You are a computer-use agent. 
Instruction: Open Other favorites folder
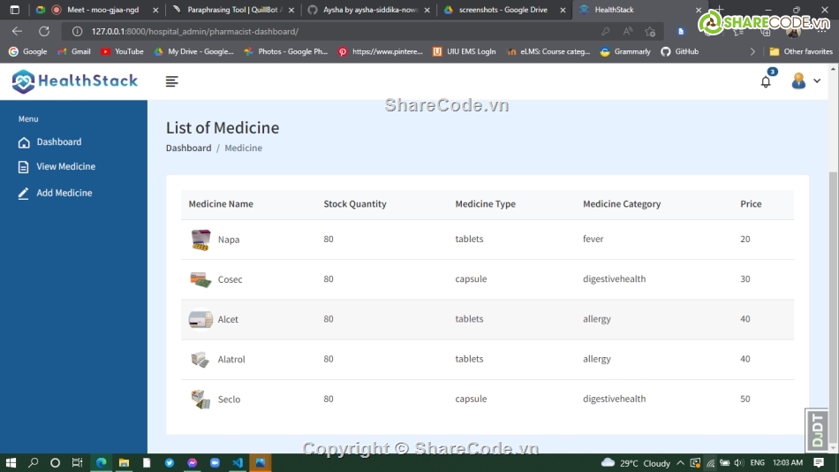pyautogui.click(x=800, y=51)
